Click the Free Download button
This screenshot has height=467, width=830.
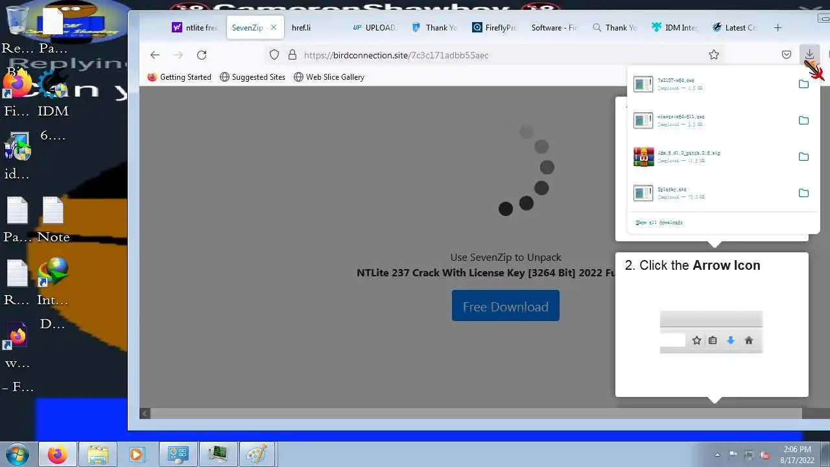pyautogui.click(x=506, y=306)
